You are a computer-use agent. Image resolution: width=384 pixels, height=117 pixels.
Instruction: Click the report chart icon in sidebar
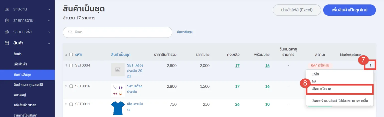point(7,9)
